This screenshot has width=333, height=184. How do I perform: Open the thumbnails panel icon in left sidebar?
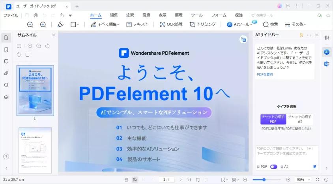(6, 38)
